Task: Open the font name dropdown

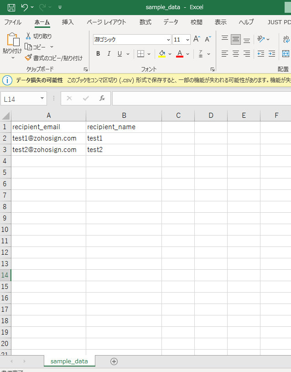Action: (168, 40)
